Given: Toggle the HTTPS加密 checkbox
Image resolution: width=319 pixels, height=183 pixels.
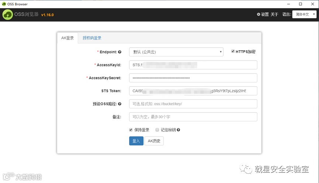Looking at the screenshot, I should pyautogui.click(x=233, y=51).
